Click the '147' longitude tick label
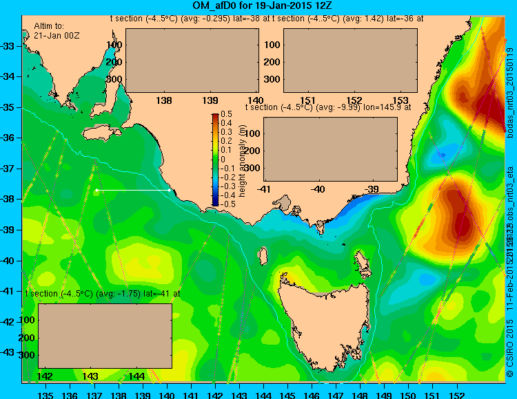Viewport: 517px width, 399px height. point(336,394)
